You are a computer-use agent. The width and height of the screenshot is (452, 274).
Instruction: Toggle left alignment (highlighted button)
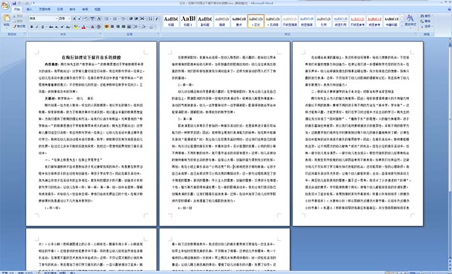[x=106, y=27]
